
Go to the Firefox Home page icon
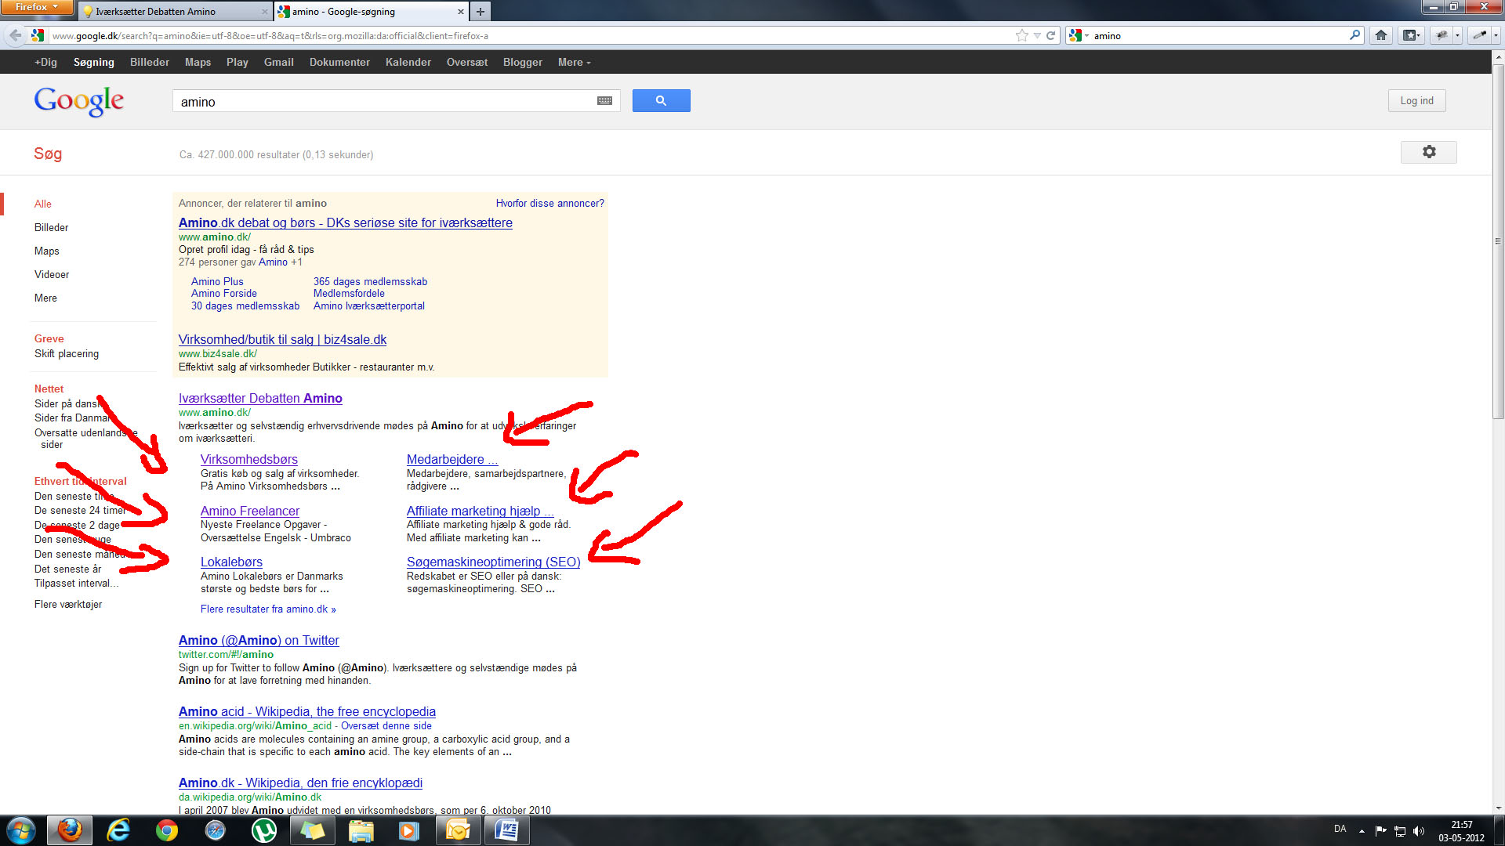pos(1381,35)
